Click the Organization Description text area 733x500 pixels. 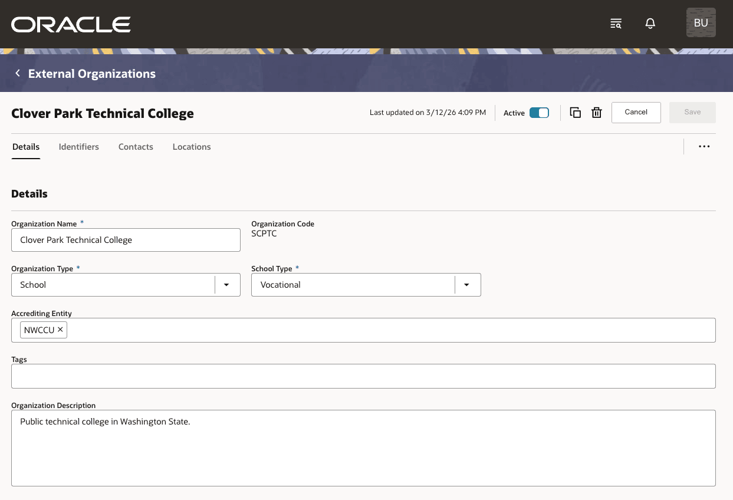point(363,448)
